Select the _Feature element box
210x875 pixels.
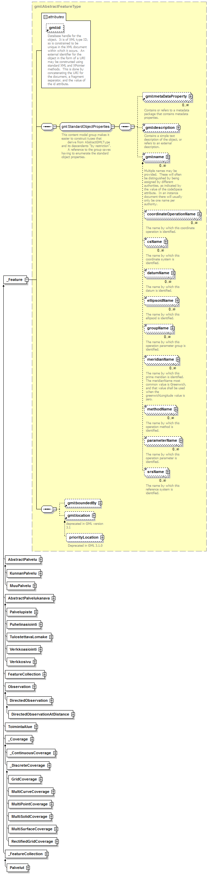tap(15, 280)
